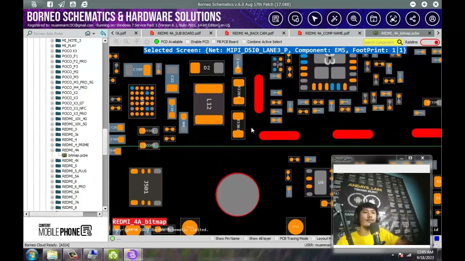
Task: Click the browser icon in title bar
Action: [84, 4]
